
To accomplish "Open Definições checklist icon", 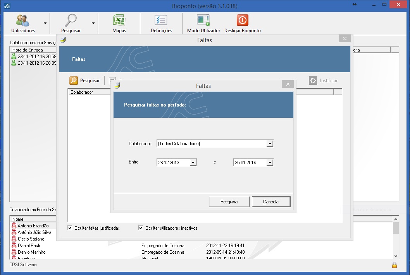I will 161,21.
